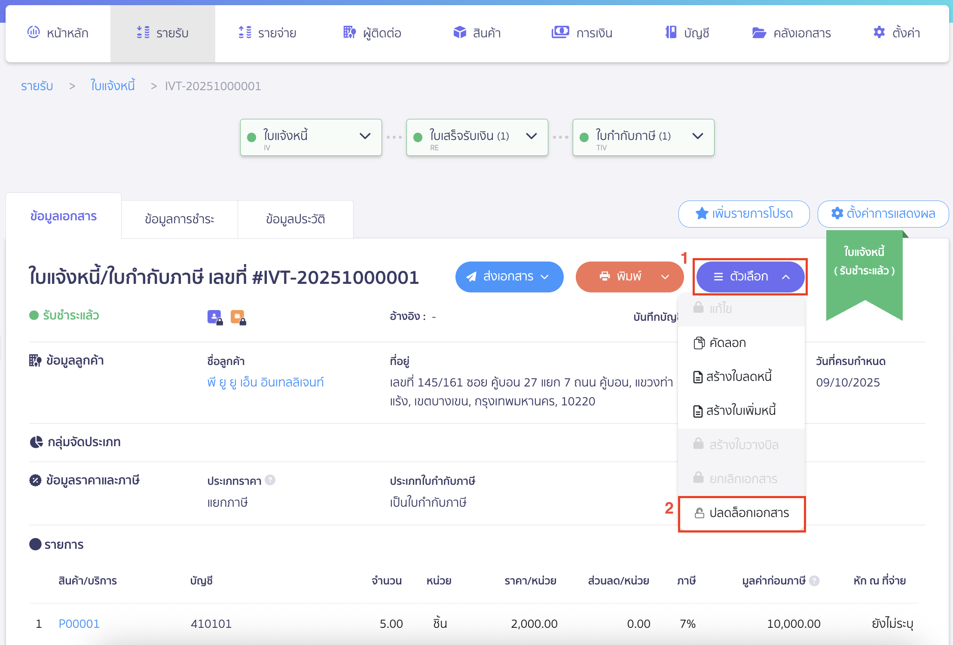Viewport: 953px width, 645px height.
Task: Click the ตั้งค่า settings gear icon
Action: tap(879, 32)
